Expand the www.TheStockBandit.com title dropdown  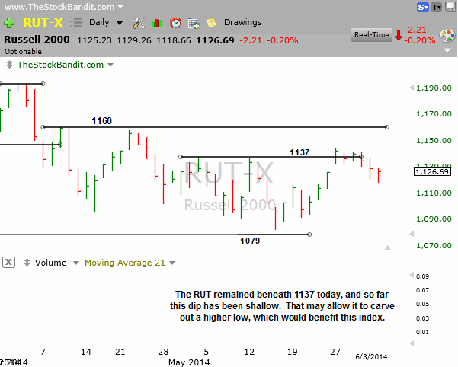click(120, 6)
